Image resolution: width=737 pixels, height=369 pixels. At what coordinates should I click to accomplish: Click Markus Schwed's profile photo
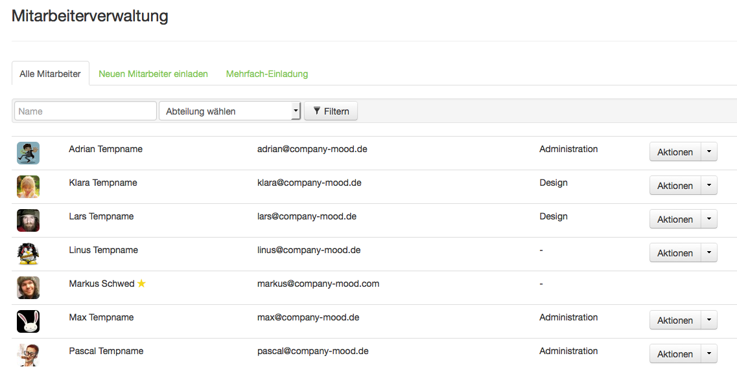point(28,287)
